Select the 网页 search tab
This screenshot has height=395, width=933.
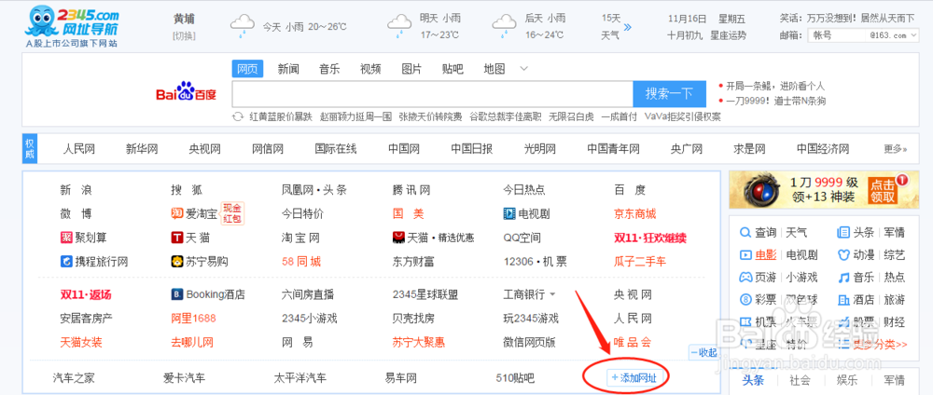point(247,69)
